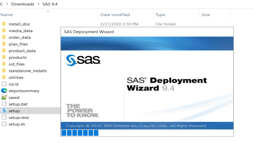The width and height of the screenshot is (254, 143).
Task: Click the depotsummary Edge file icon
Action: (4, 90)
